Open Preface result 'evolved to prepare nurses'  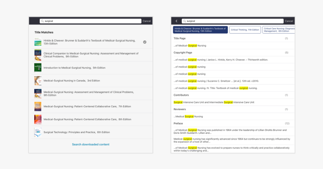tap(231, 149)
